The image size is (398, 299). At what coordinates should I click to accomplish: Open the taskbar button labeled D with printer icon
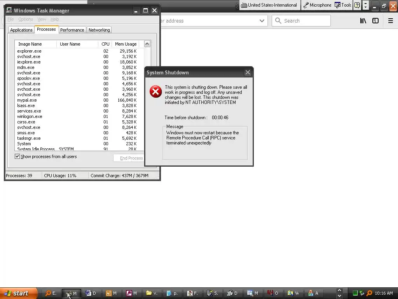[x=232, y=293]
